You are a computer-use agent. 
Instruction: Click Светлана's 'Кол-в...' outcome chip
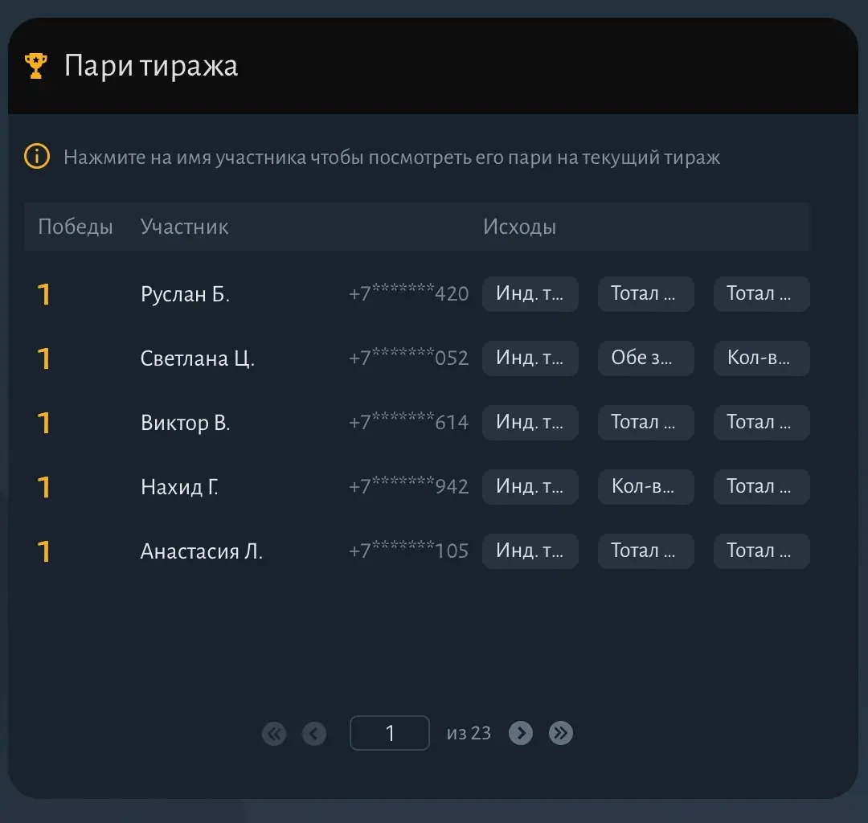[761, 358]
